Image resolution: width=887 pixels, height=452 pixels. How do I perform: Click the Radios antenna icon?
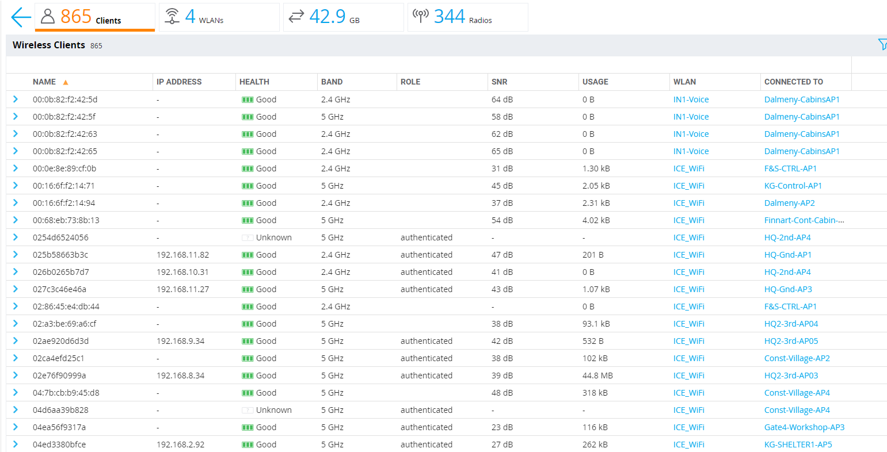pos(421,16)
